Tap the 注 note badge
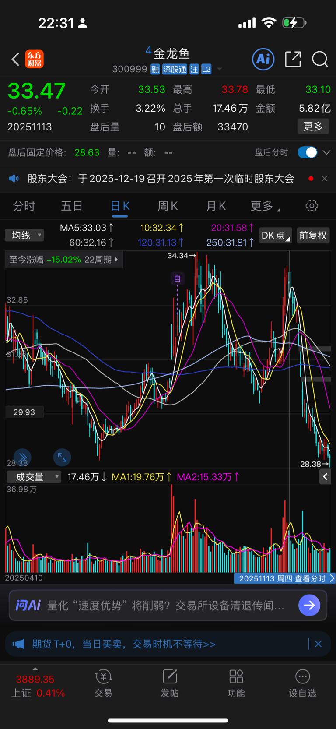Image resolution: width=336 pixels, height=729 pixels. 194,69
